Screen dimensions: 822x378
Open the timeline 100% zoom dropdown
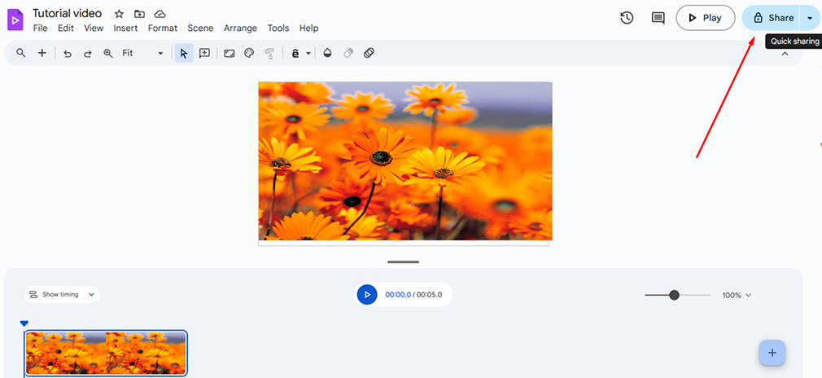pos(737,295)
